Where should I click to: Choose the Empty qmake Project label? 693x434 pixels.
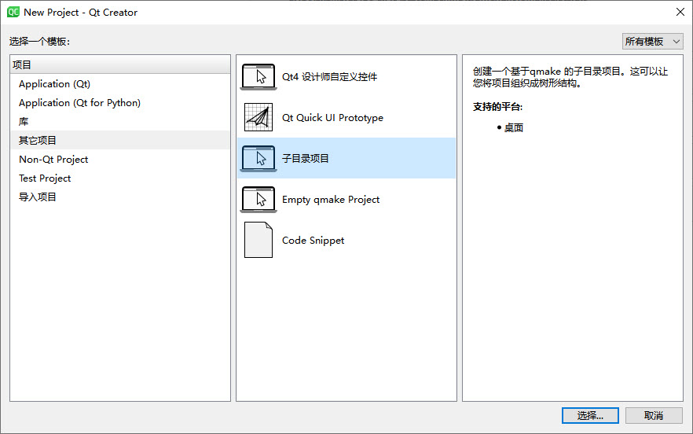click(x=331, y=200)
